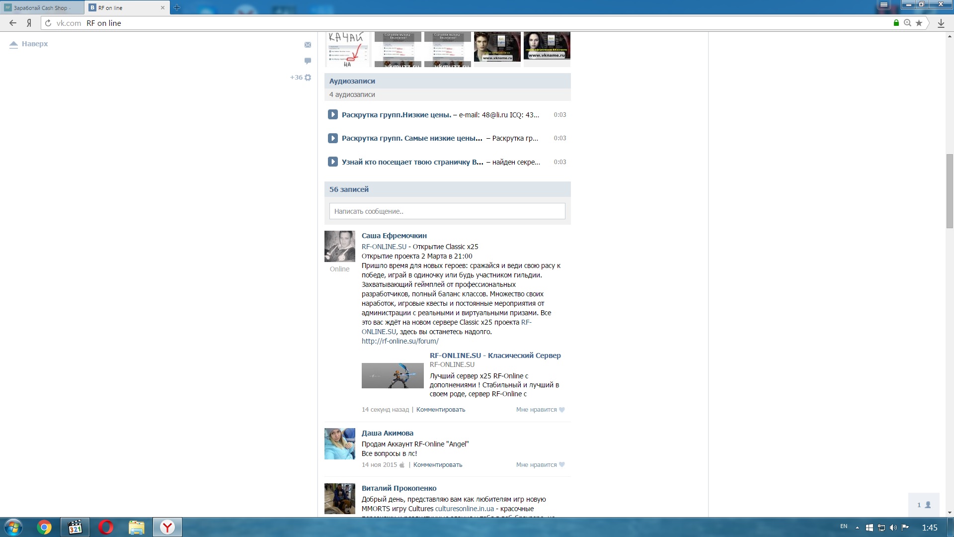Click the '14 ноя 2015' post date

380,465
